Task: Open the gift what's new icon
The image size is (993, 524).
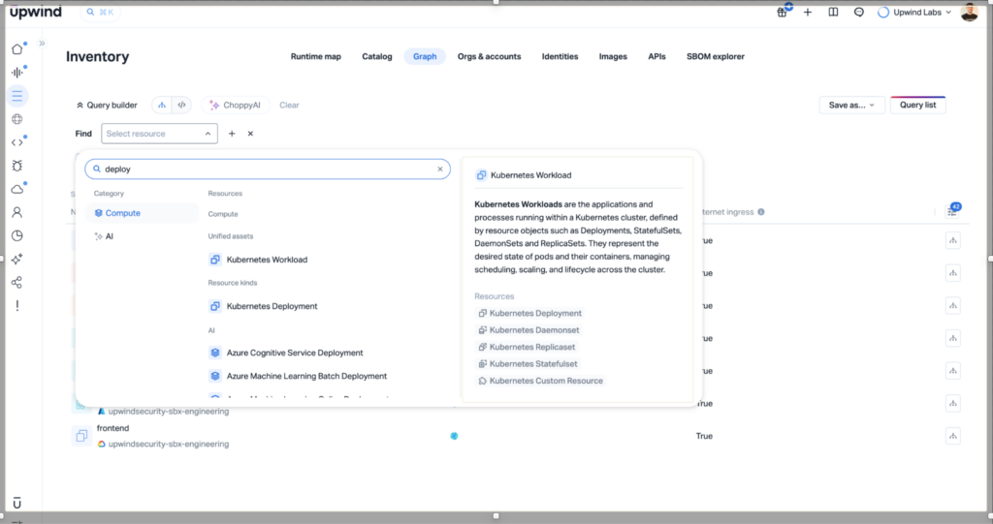Action: point(783,12)
